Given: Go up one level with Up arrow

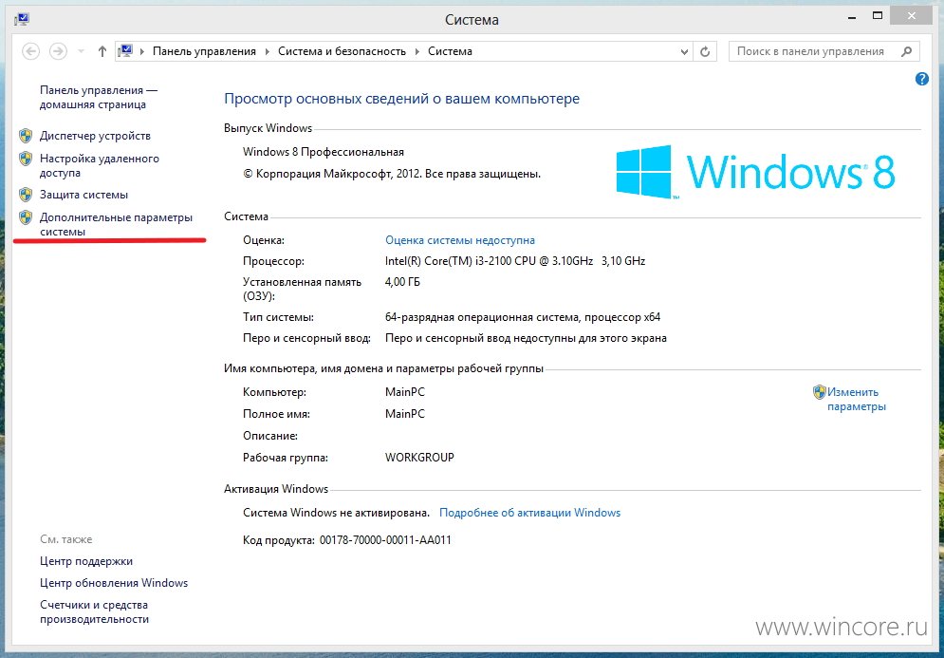Looking at the screenshot, I should coord(102,52).
